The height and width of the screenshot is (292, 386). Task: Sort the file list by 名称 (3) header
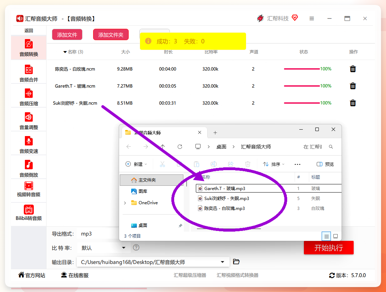click(73, 52)
